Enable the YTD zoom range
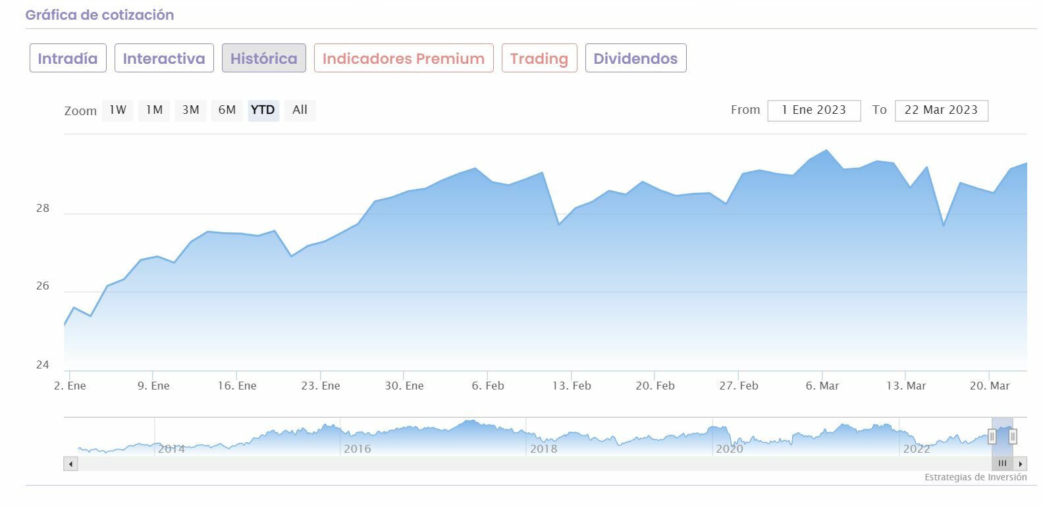The height and width of the screenshot is (506, 1043). (x=263, y=110)
